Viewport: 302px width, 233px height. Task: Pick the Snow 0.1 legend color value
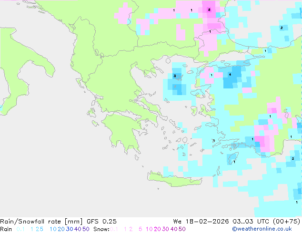(x=114, y=229)
